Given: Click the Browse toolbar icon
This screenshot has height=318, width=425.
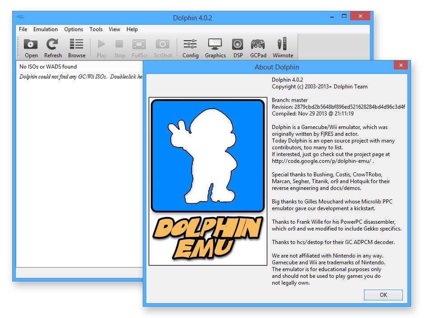Looking at the screenshot, I should (x=77, y=48).
